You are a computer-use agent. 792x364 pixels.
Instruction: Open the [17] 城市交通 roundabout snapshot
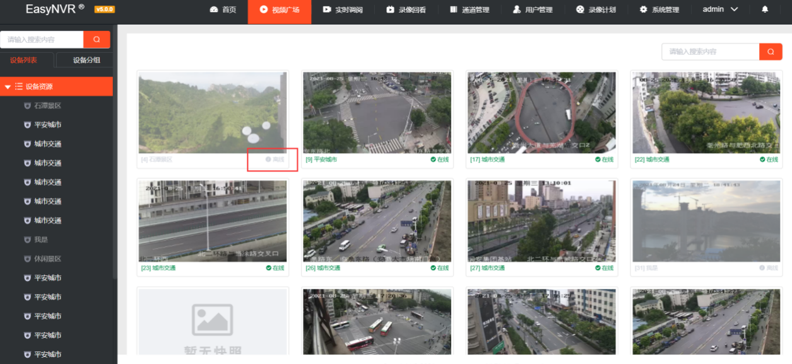click(541, 113)
